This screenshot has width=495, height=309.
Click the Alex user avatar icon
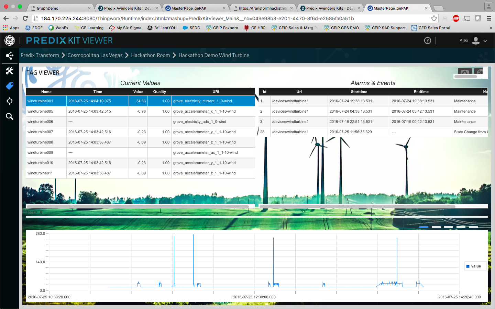click(x=476, y=41)
